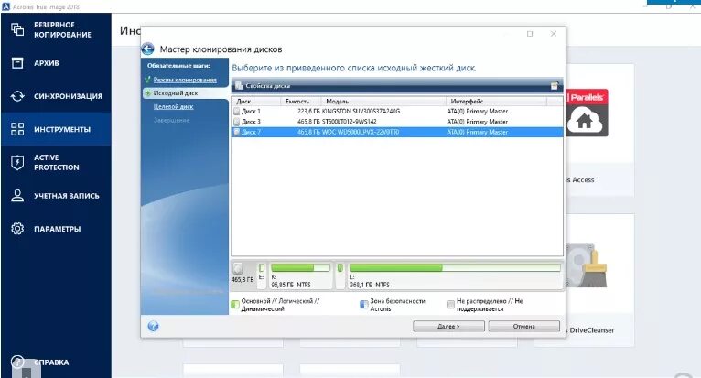This screenshot has width=701, height=378.
Task: Click the 223,6 ГБ capacity cell
Action: [308, 111]
